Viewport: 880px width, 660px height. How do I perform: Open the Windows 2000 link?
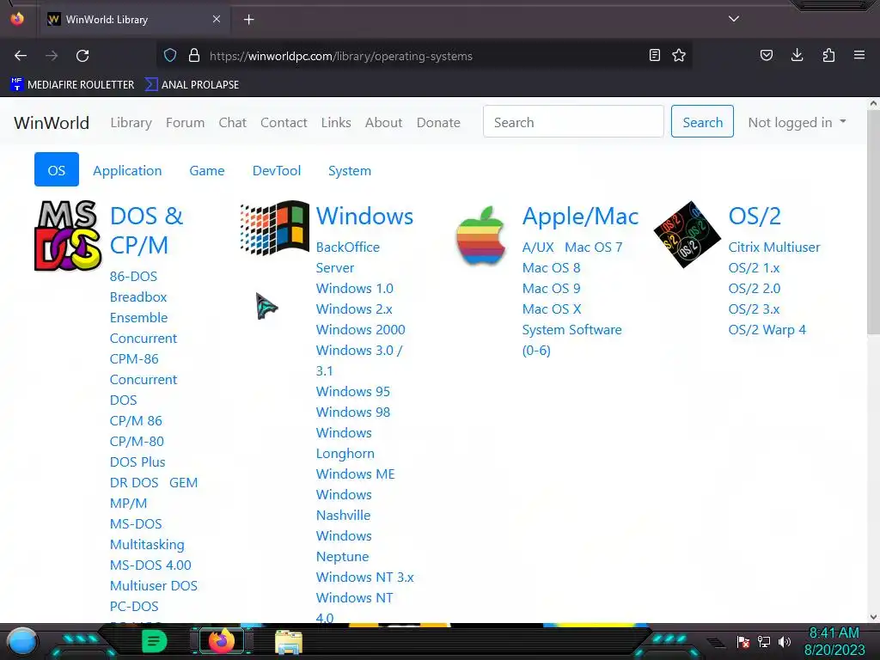(x=360, y=329)
